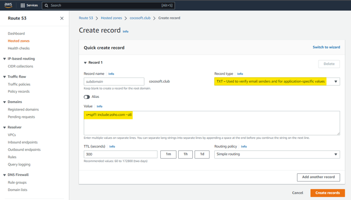Open the Record type TXT dropdown

click(277, 82)
